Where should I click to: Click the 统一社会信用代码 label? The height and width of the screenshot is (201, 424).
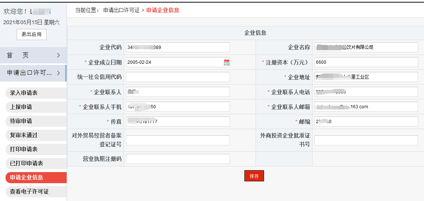pyautogui.click(x=100, y=77)
